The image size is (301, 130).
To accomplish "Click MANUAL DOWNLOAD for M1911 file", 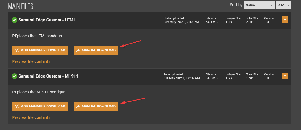I will [96, 107].
